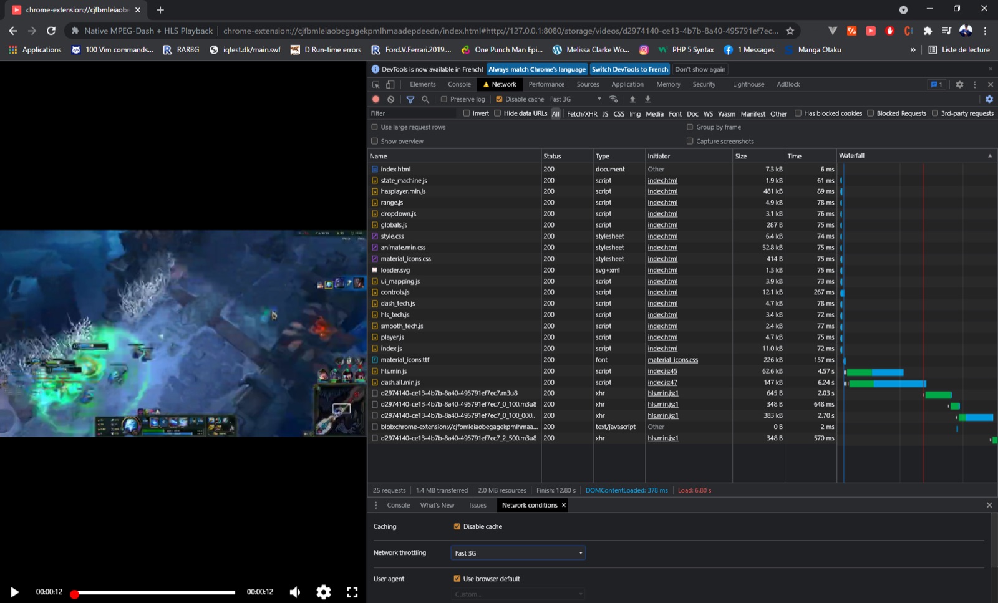998x603 pixels.
Task: Open the Fast 3G toolbar throttling dropdown
Action: click(x=576, y=99)
